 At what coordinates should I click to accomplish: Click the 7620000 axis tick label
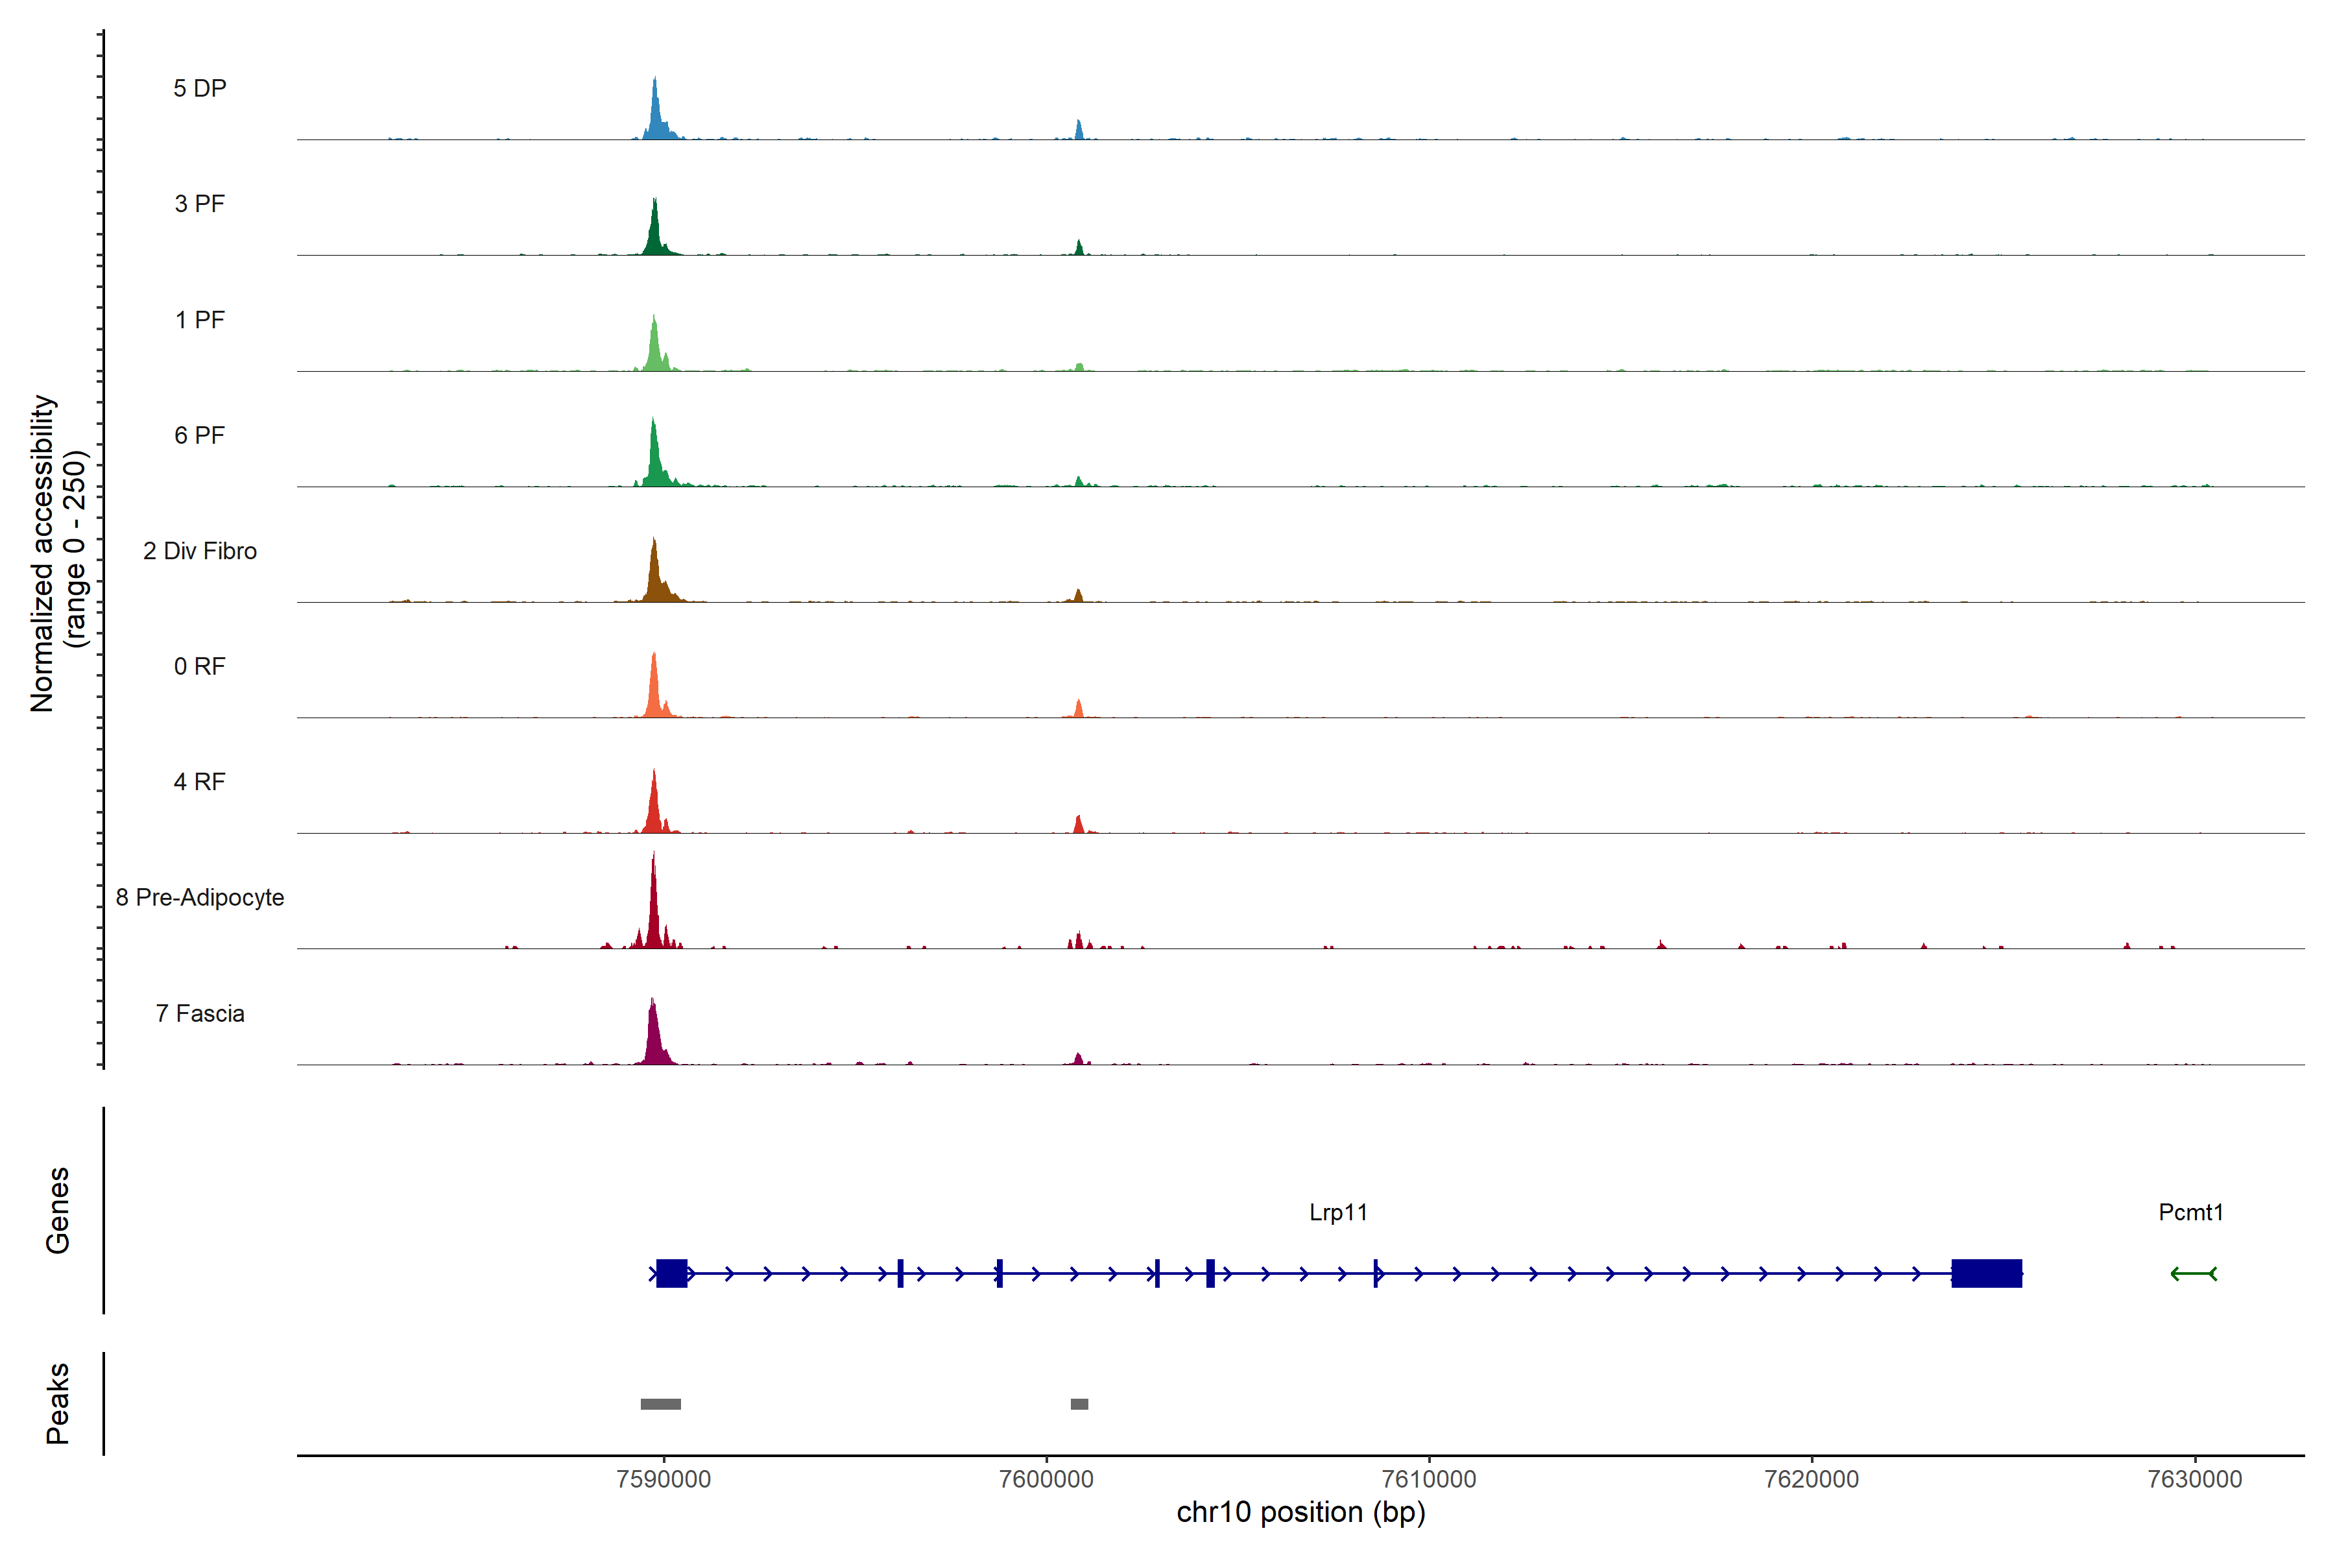pyautogui.click(x=1811, y=1479)
